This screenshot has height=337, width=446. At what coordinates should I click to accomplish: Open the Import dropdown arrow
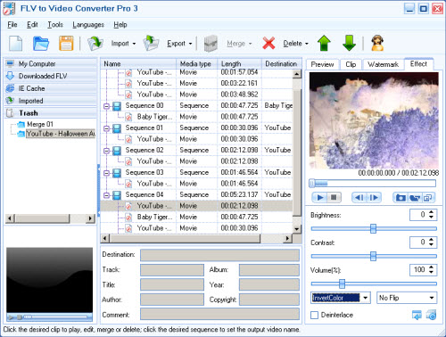[x=134, y=44]
